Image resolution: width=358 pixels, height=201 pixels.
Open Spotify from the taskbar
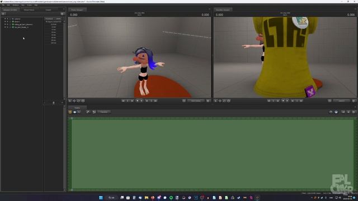coord(171,198)
